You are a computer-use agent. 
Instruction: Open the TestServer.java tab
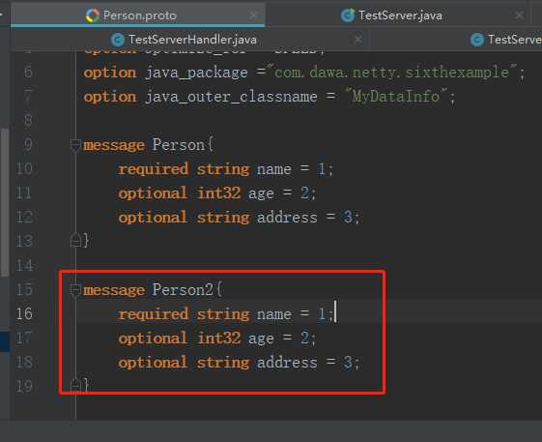[x=397, y=15]
